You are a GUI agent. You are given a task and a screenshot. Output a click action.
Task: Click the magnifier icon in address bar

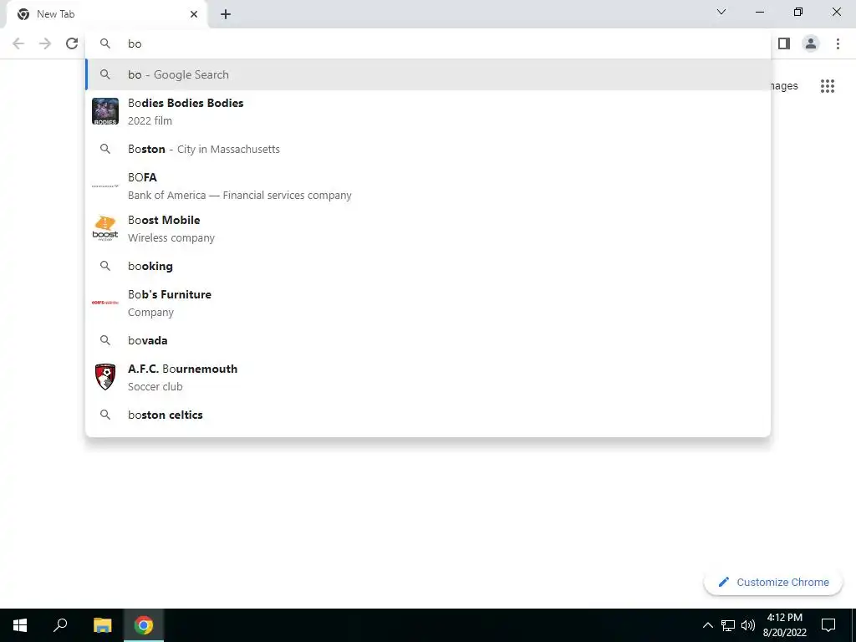point(105,43)
